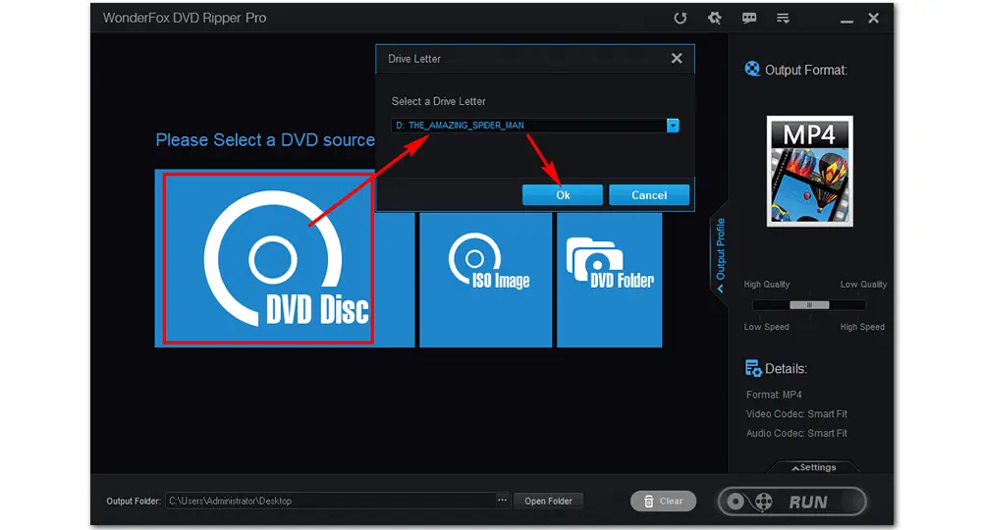
Task: Click the refresh/update icon in title bar
Action: pos(681,18)
